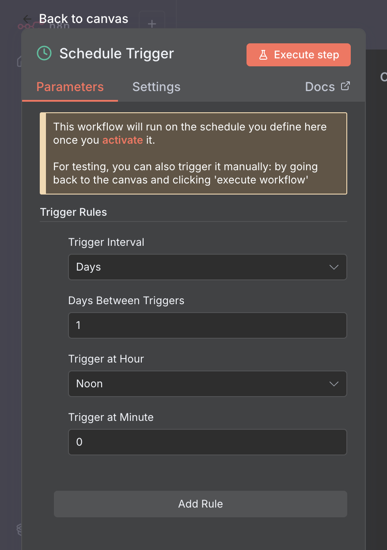Click the clock icon beside Schedule Trigger title
The height and width of the screenshot is (550, 387).
tap(43, 53)
